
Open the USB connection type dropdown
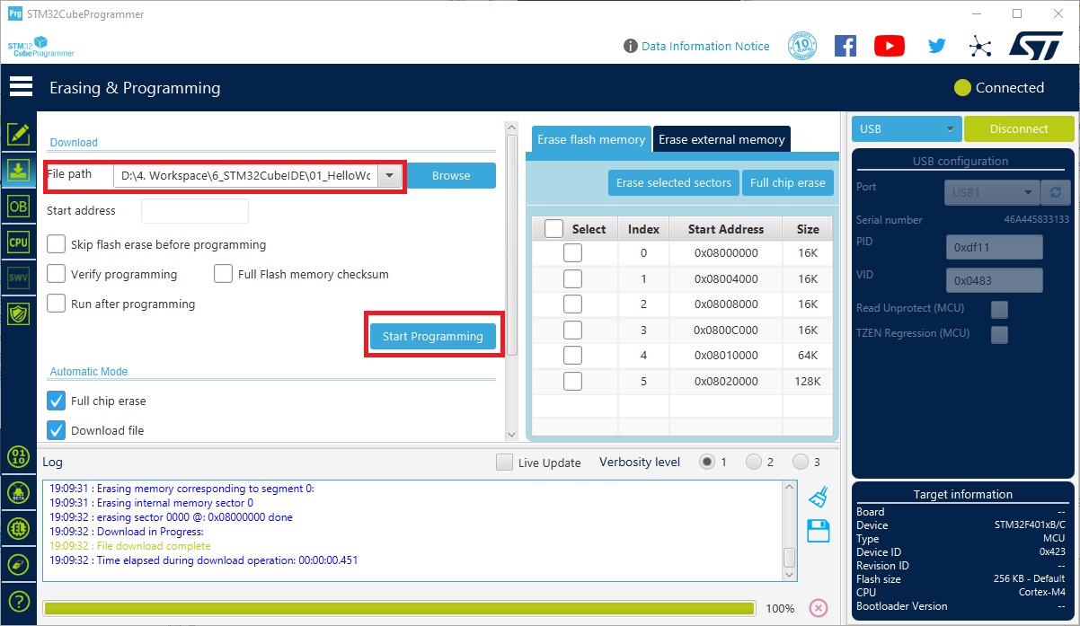pos(906,129)
